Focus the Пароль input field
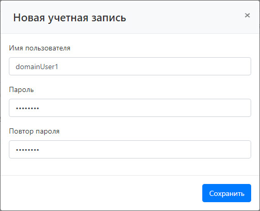The height and width of the screenshot is (211, 260). pyautogui.click(x=130, y=108)
